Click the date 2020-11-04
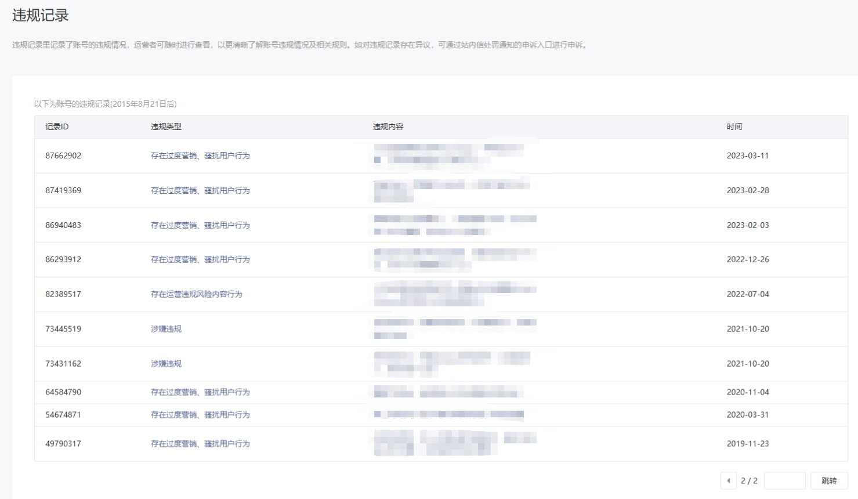Screen dimensions: 858x499 point(748,392)
